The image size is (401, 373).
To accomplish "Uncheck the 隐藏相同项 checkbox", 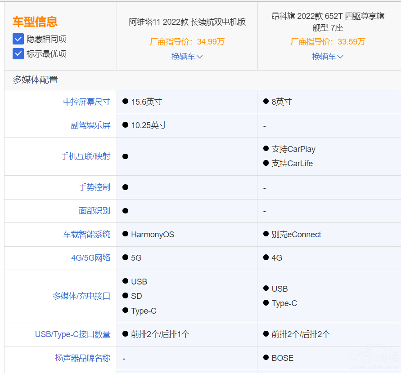I will coord(18,39).
